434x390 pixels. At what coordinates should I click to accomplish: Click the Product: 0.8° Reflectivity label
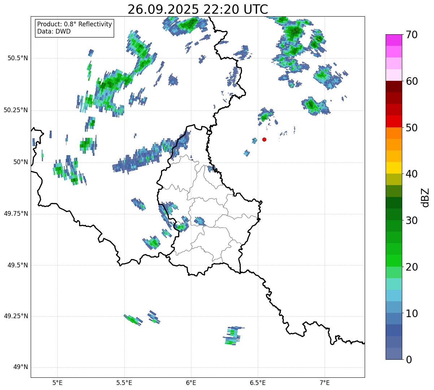coord(74,24)
